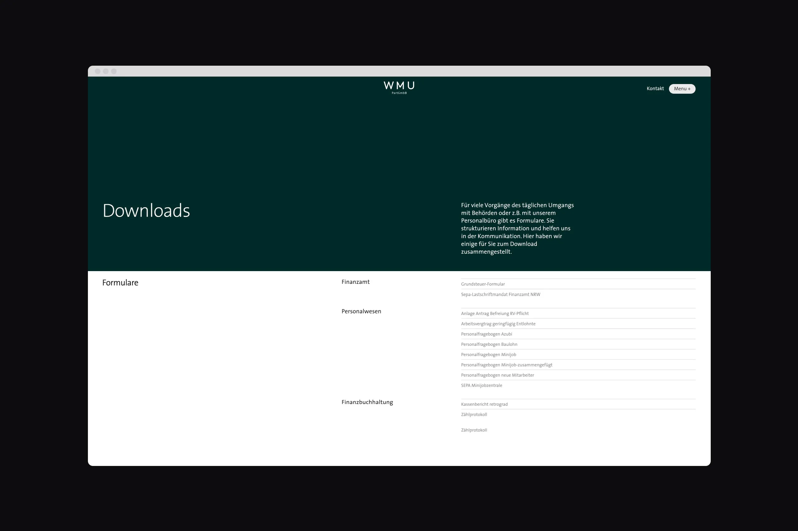Open Anlage Antrag Befreiung RV-Pflicht
Image resolution: width=798 pixels, height=531 pixels.
[494, 313]
